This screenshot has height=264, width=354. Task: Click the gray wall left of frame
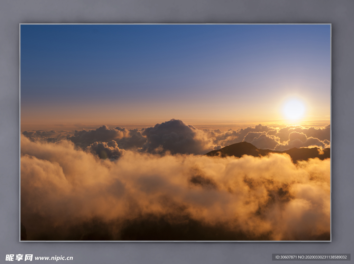pyautogui.click(x=10, y=131)
